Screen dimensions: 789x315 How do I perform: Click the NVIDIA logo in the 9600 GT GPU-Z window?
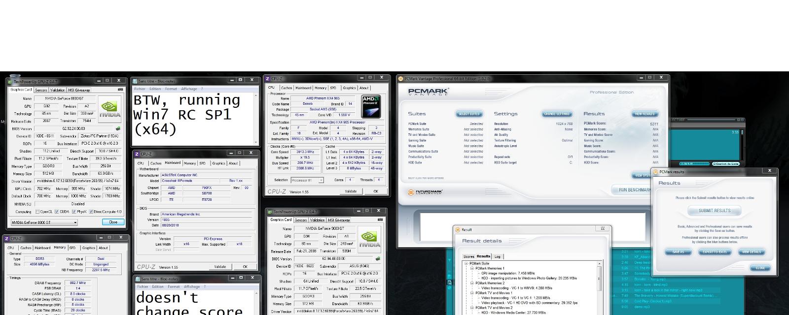click(x=369, y=240)
